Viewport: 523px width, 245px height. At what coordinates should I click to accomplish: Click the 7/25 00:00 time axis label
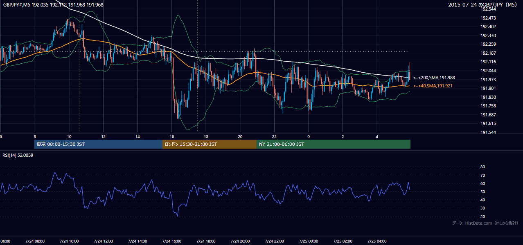pyautogui.click(x=308, y=241)
